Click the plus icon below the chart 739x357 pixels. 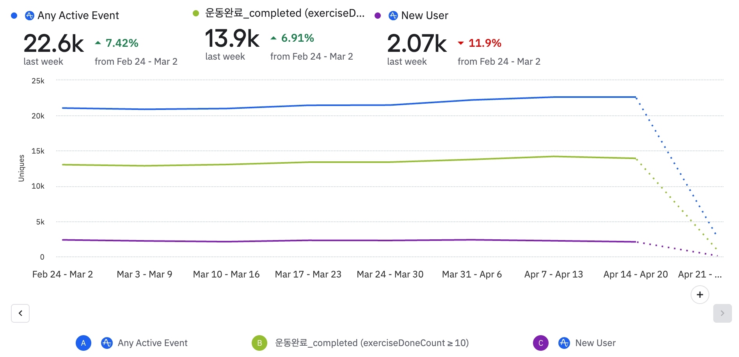pos(700,295)
